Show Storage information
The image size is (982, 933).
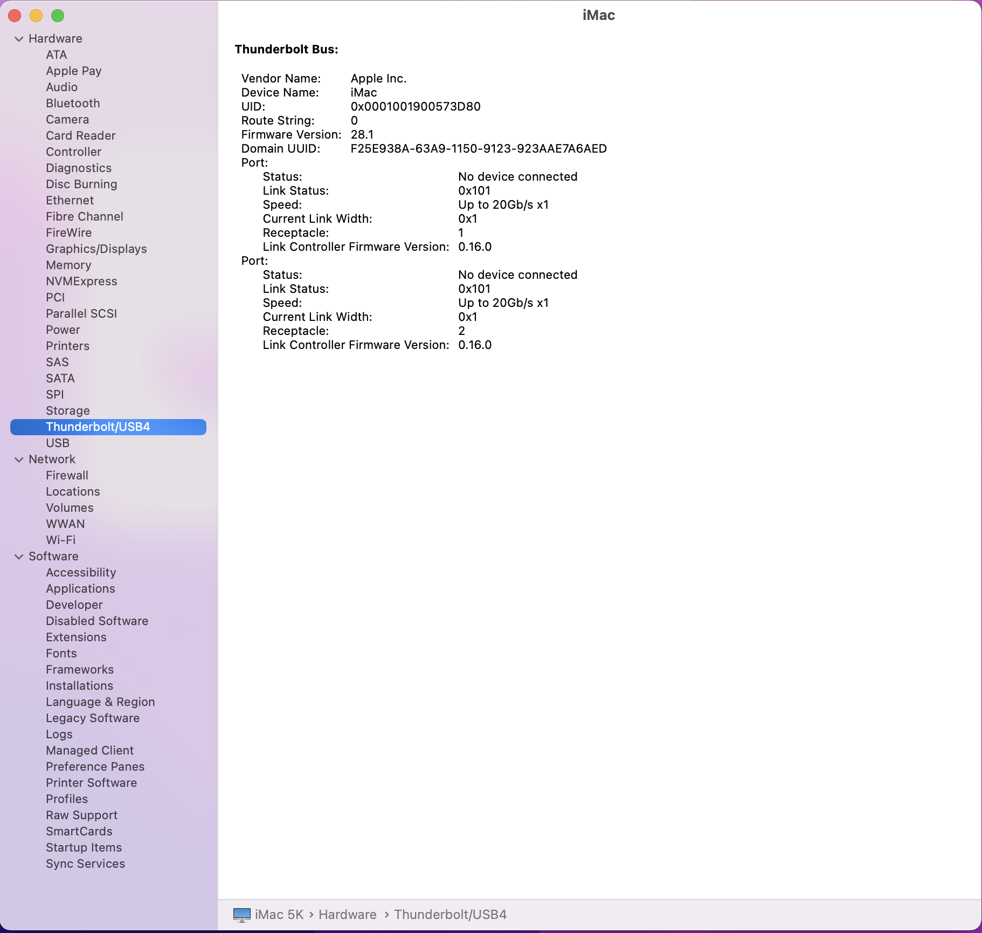[x=68, y=411]
